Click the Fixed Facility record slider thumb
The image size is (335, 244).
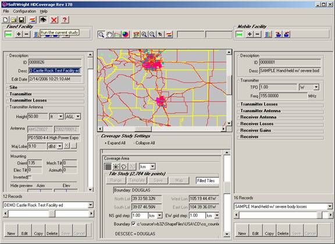[x=52, y=214]
